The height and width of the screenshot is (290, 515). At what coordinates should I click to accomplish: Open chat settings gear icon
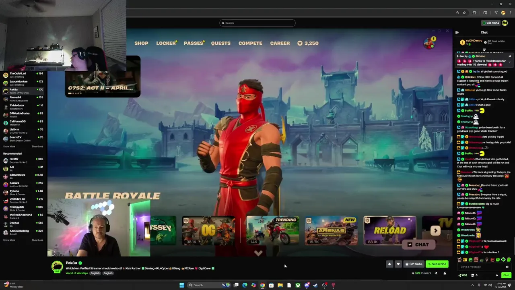coord(497,275)
